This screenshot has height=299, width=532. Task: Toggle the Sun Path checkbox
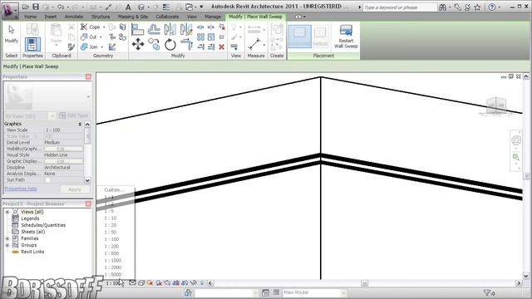click(x=48, y=180)
